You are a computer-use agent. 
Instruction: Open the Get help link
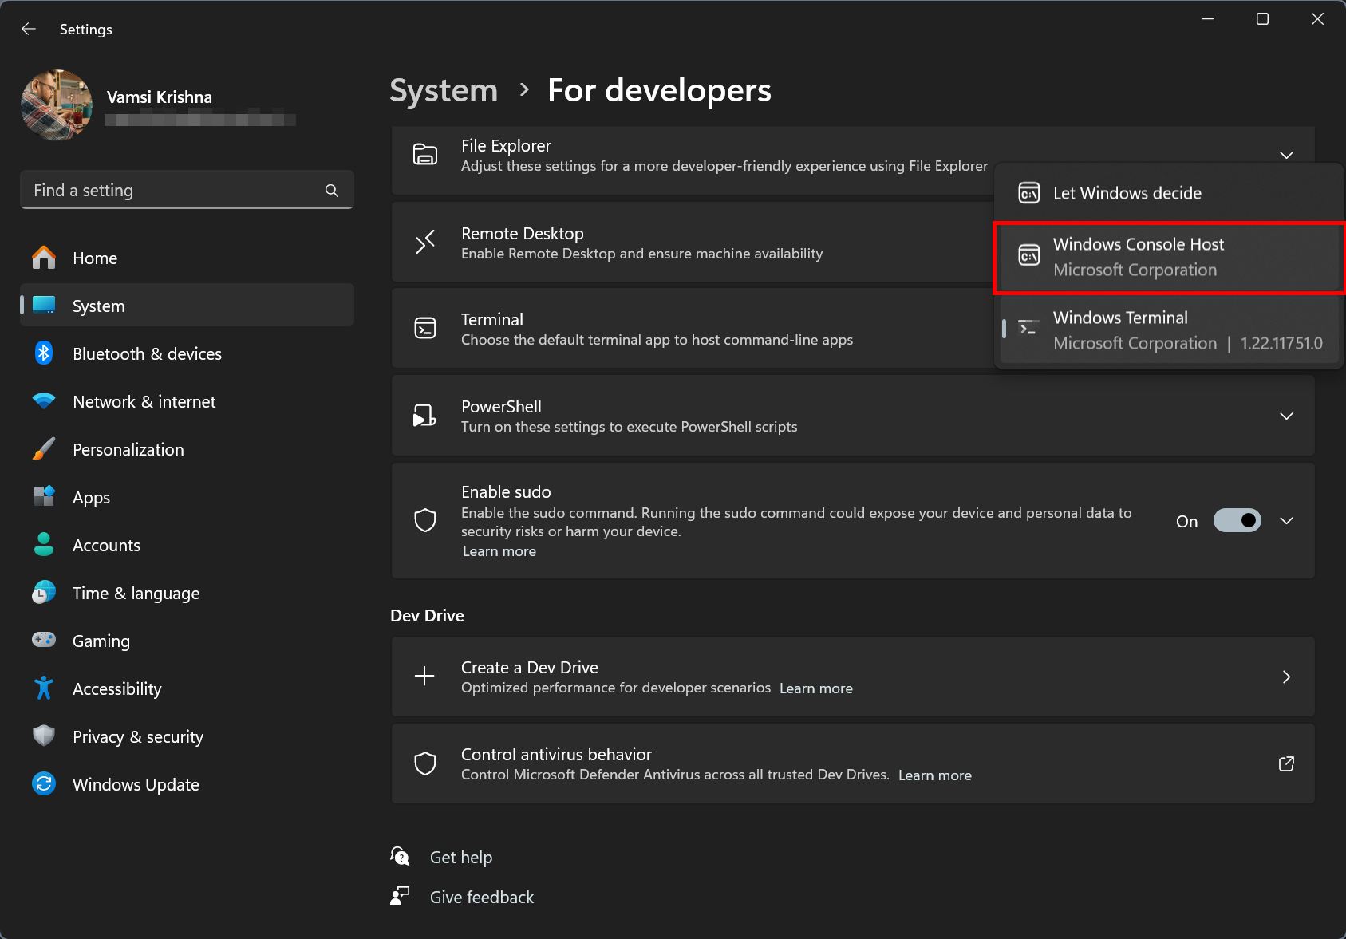pyautogui.click(x=461, y=857)
